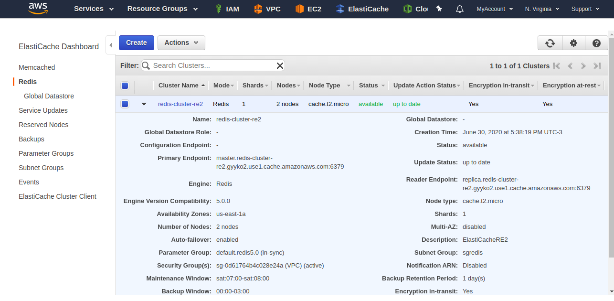
Task: Sort by Shards column header
Action: [x=255, y=86]
